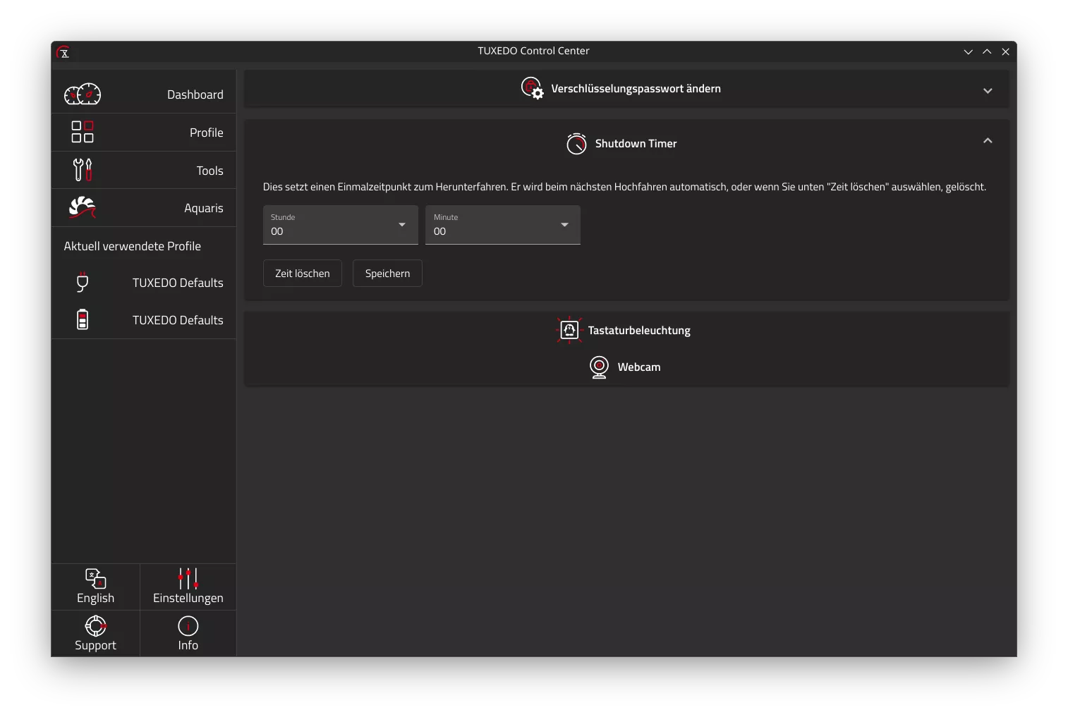Screen dimensions: 1068x717
Task: Expand the Verschlüsselungspasswort ändern section
Action: 988,90
